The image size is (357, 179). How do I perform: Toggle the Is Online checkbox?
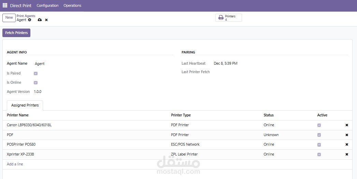(35, 83)
